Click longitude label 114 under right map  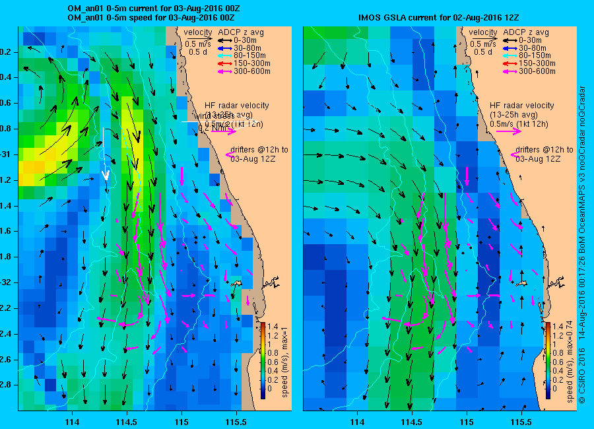[357, 422]
